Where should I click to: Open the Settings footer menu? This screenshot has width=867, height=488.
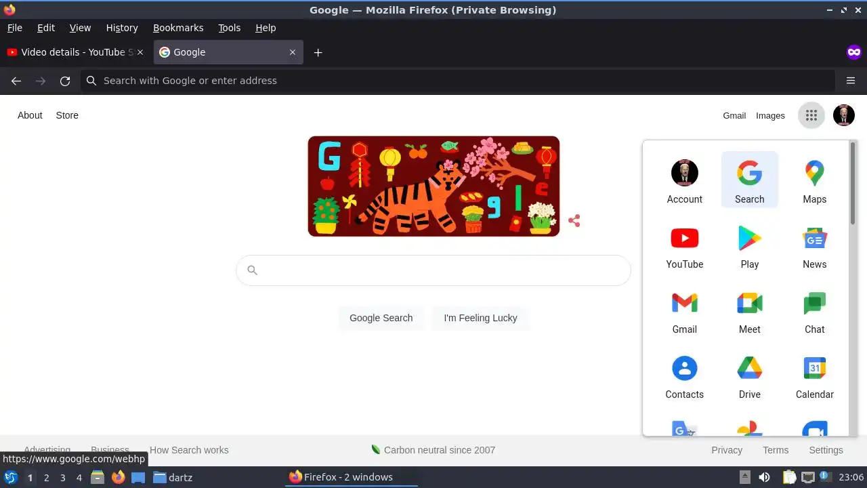pyautogui.click(x=826, y=450)
